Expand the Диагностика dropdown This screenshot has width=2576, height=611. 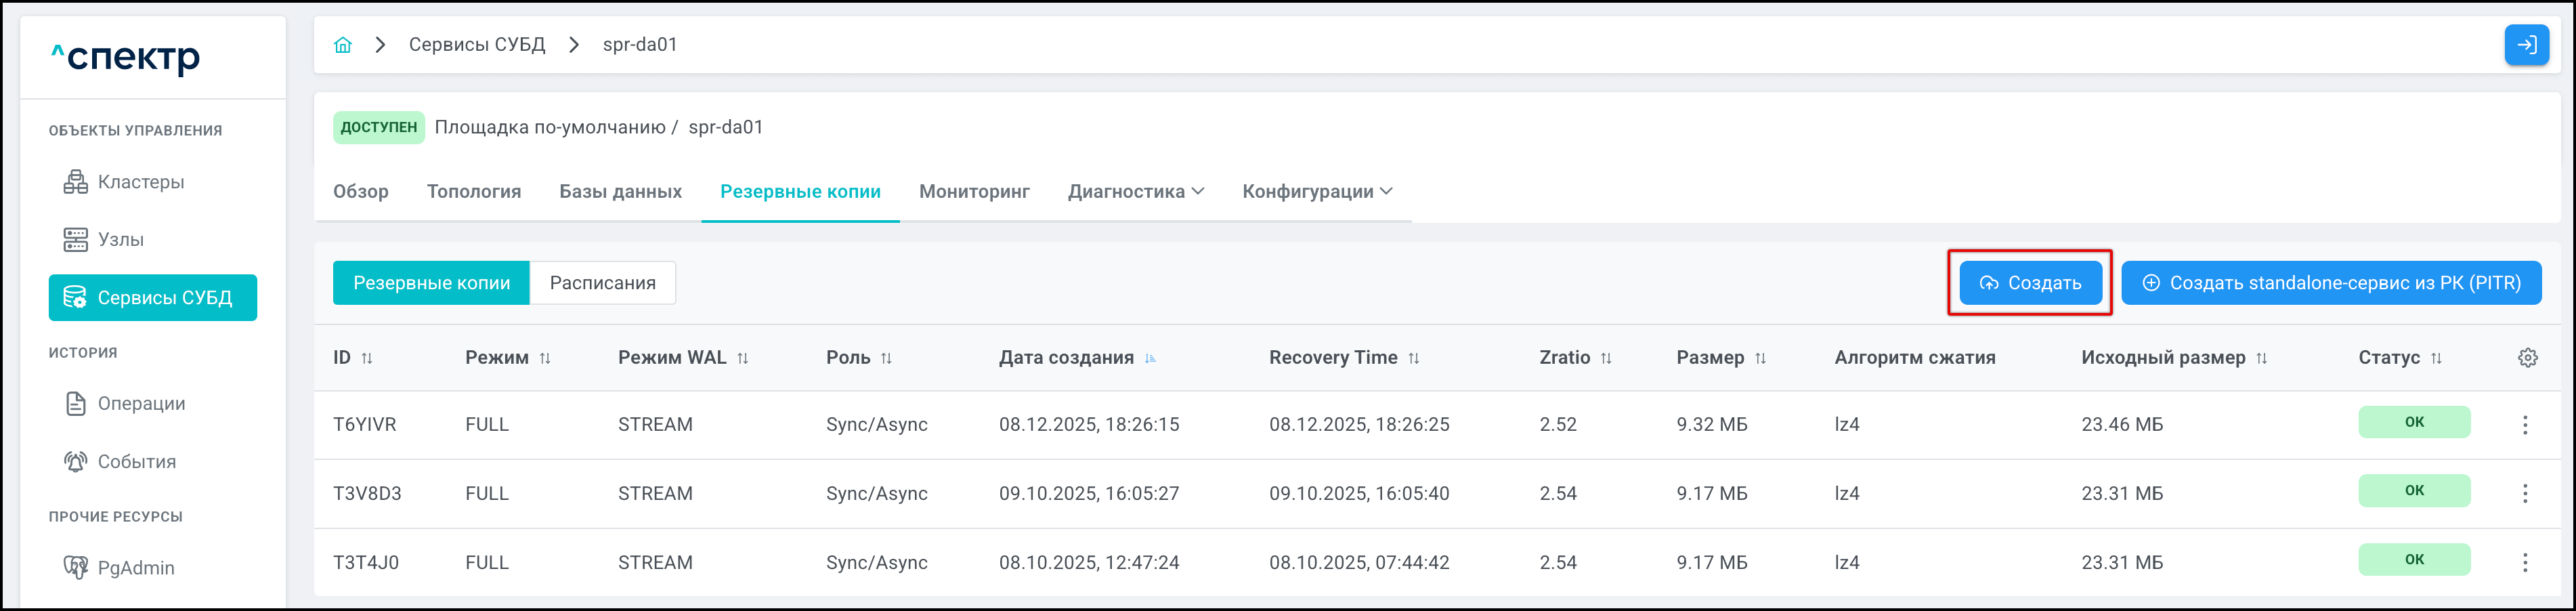pos(1135,191)
